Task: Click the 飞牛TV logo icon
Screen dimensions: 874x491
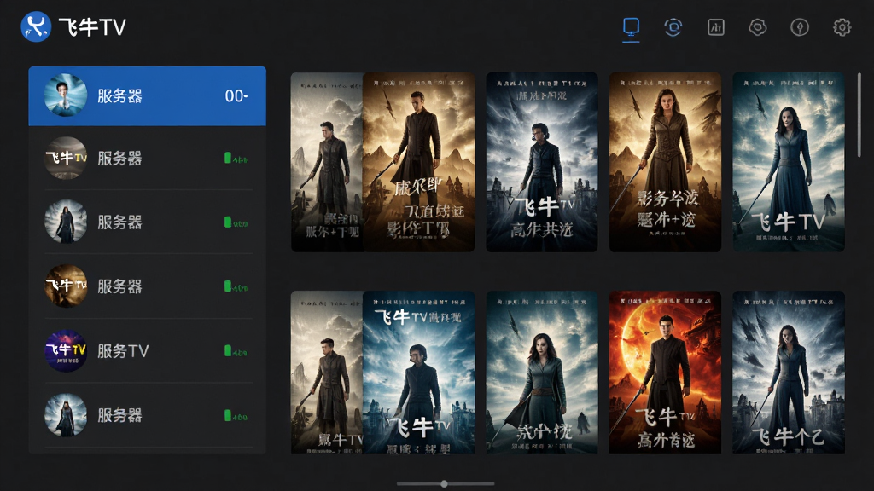Action: 36,26
